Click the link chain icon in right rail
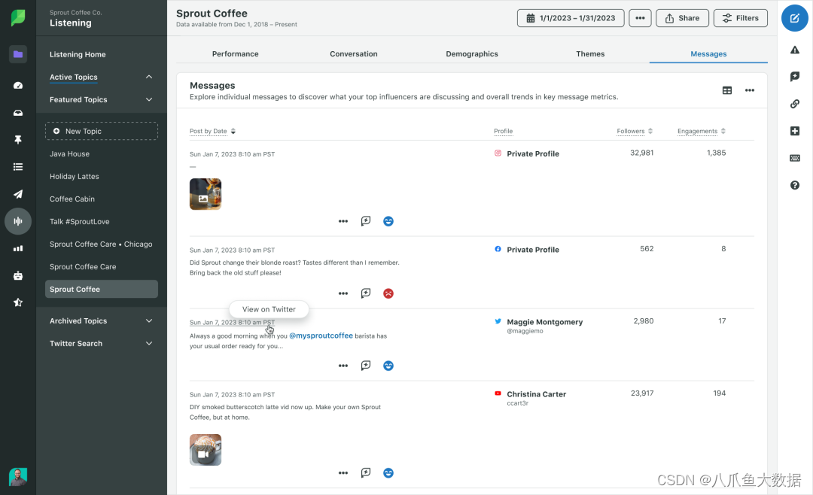 pyautogui.click(x=794, y=104)
